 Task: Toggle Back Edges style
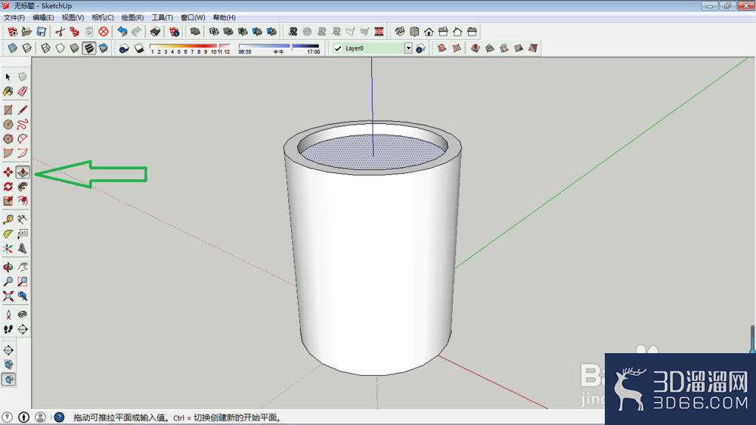[x=27, y=48]
